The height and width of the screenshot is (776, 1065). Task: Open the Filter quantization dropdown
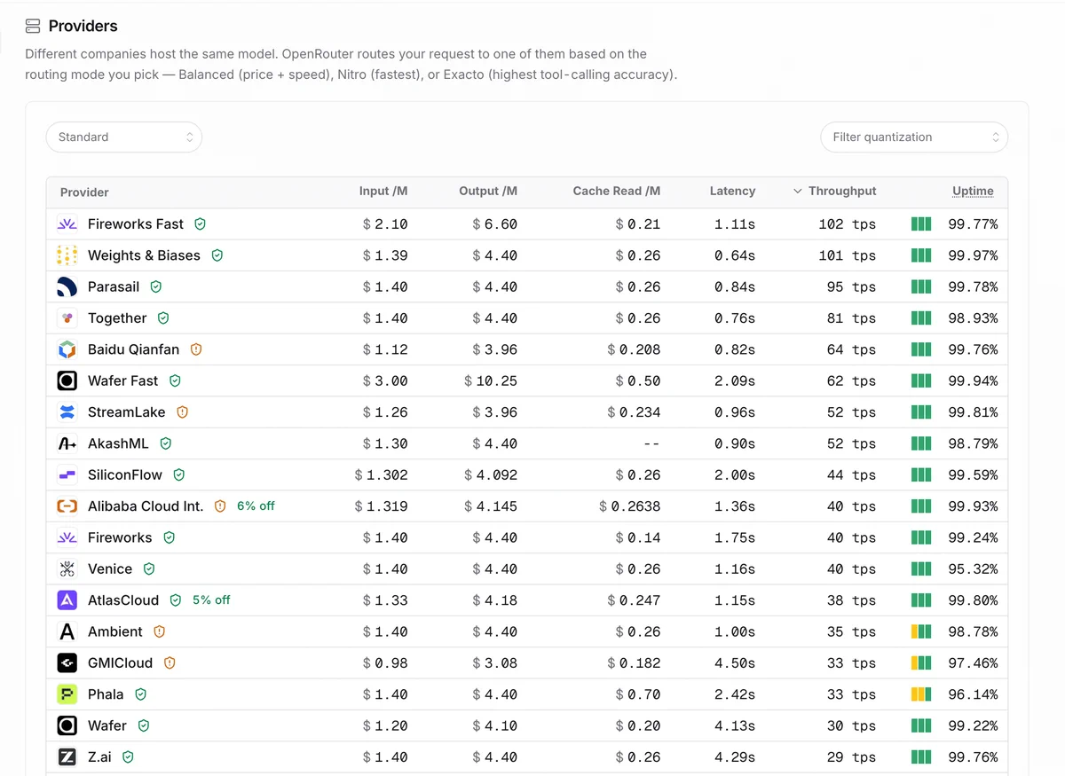pos(914,137)
